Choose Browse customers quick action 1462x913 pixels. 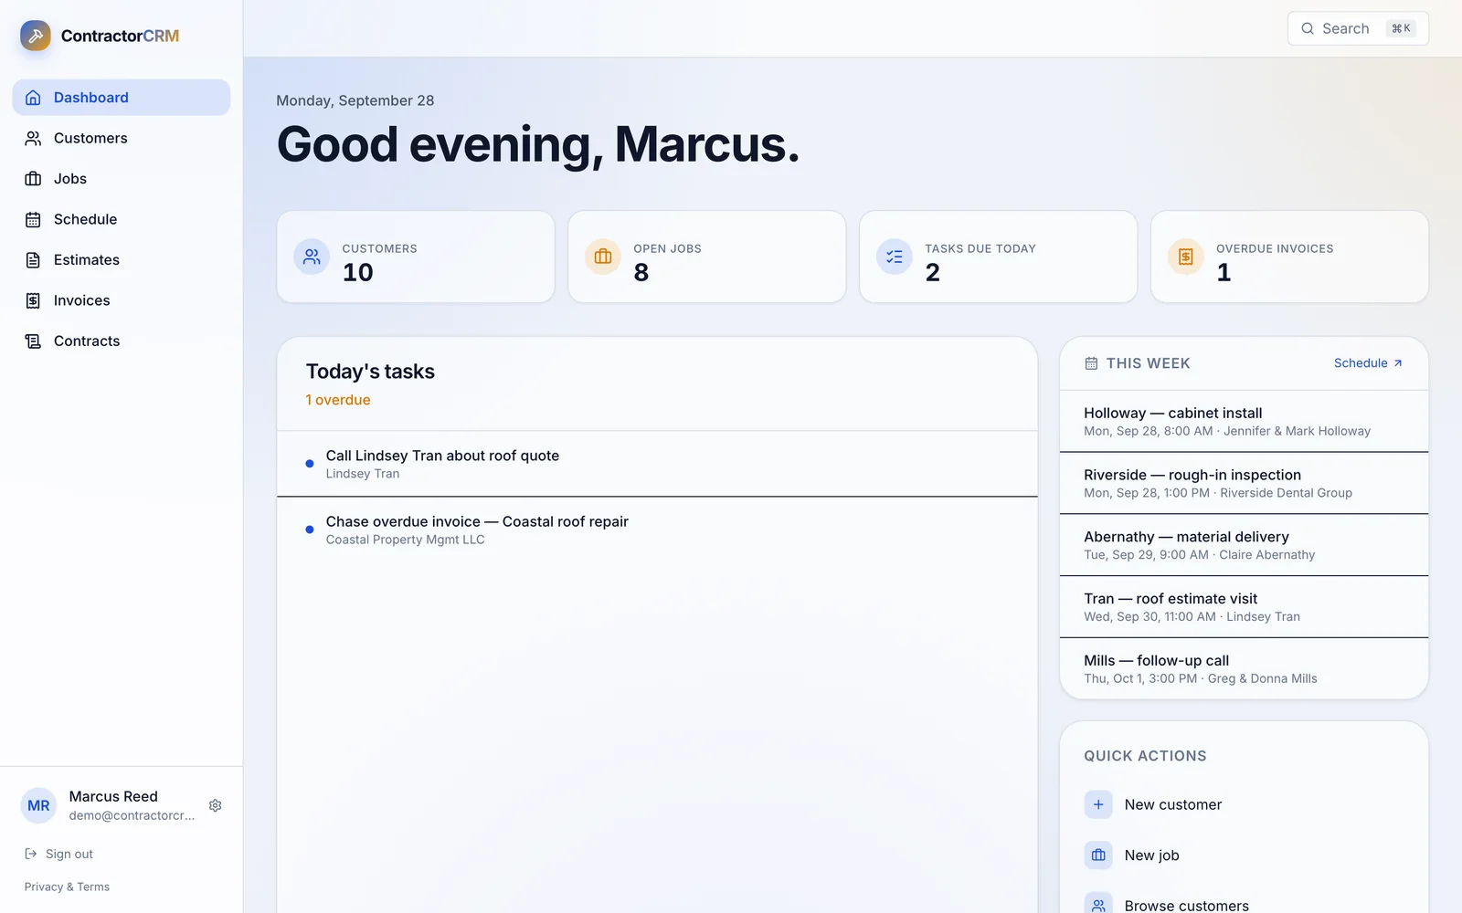(x=1244, y=902)
